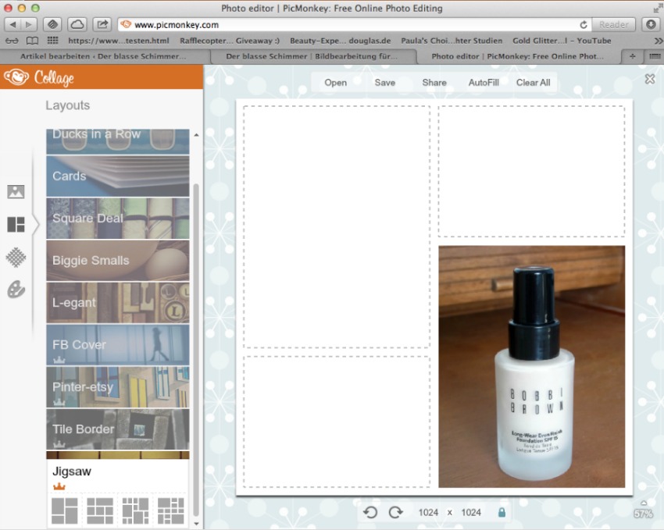This screenshot has height=530, width=664.
Task: Open Paula's Choi...hter Studien bookmark
Action: click(452, 41)
